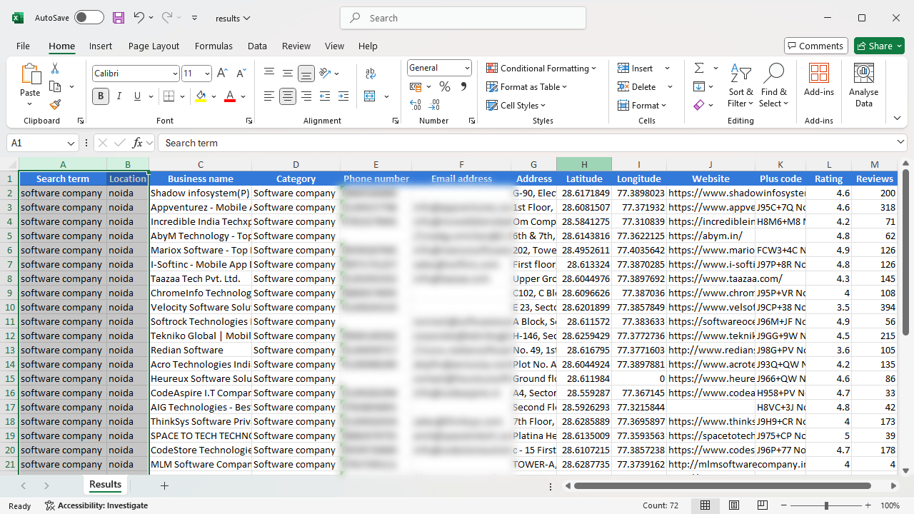Click the Top Align icon
Image resolution: width=914 pixels, height=514 pixels.
[x=269, y=73]
